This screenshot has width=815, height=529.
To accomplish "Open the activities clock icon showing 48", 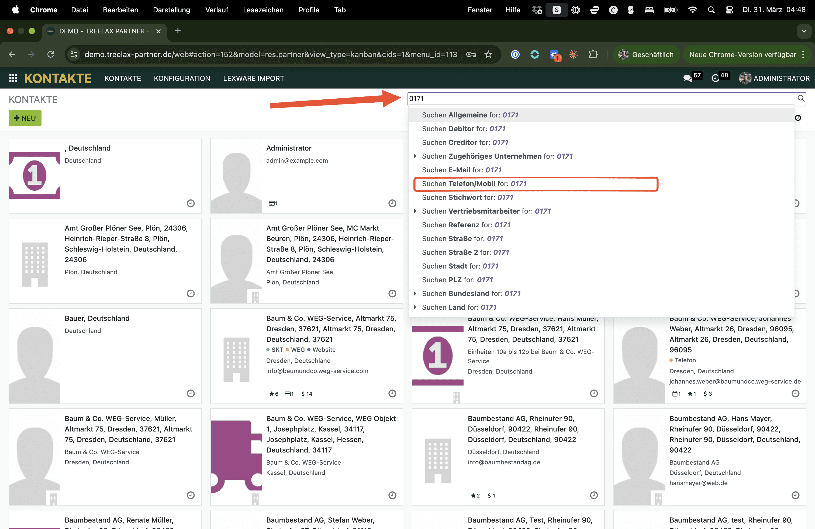I will [715, 78].
